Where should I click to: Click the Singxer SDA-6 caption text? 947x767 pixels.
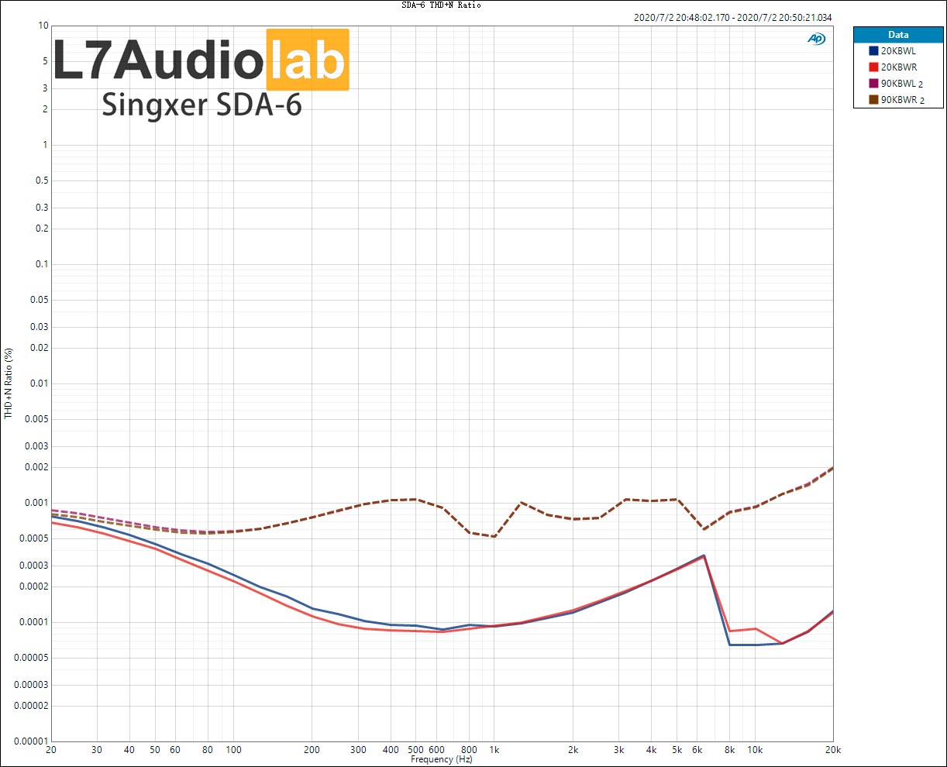(201, 105)
